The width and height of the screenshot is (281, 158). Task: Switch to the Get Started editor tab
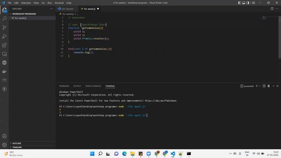67,9
